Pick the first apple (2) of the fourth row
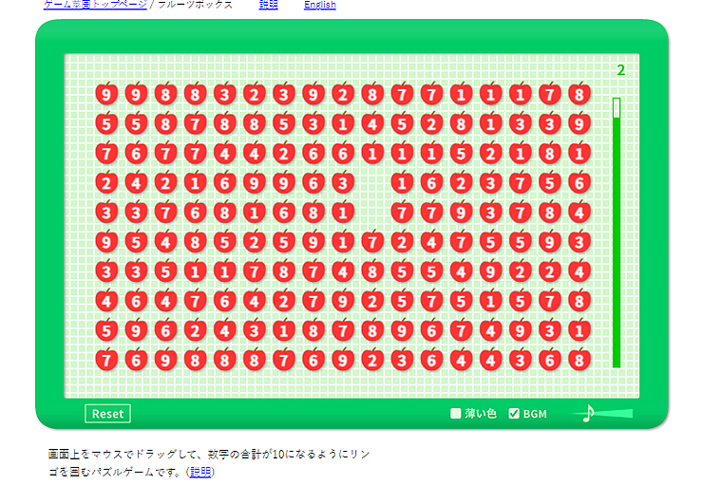The image size is (703, 485). click(106, 183)
